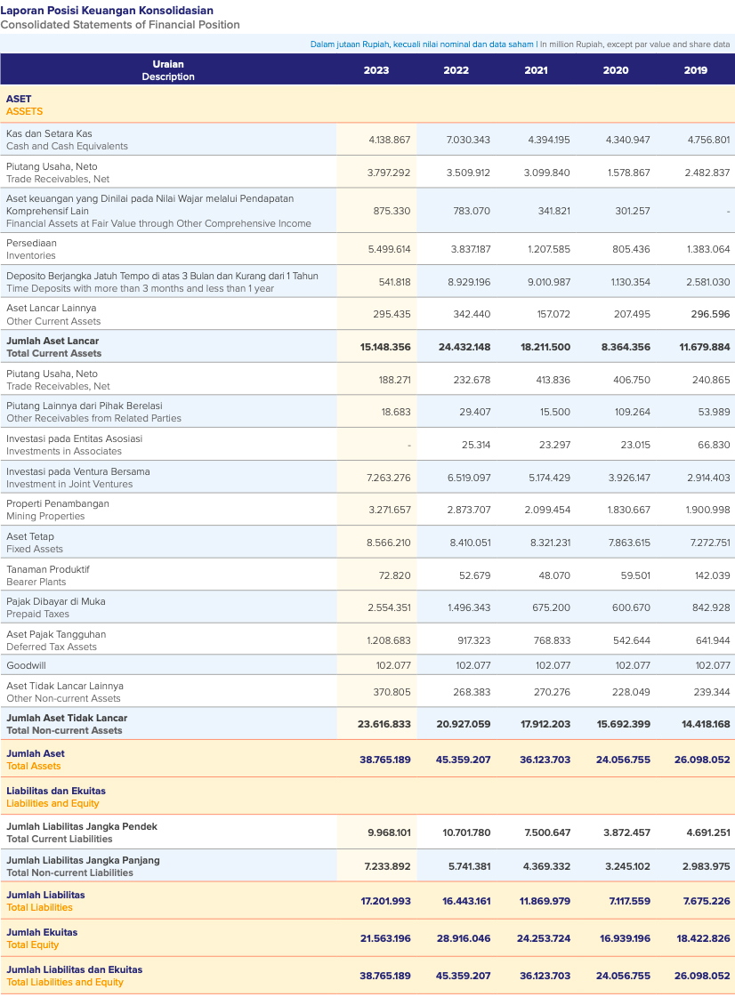735x997 pixels.
Task: Select the Other Current Assets row label
Action: click(53, 314)
